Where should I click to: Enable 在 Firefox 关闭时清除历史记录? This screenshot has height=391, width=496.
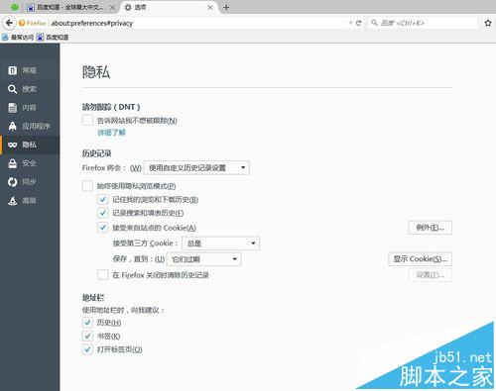[x=103, y=275]
